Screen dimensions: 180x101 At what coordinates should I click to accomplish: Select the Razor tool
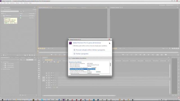[39, 68]
